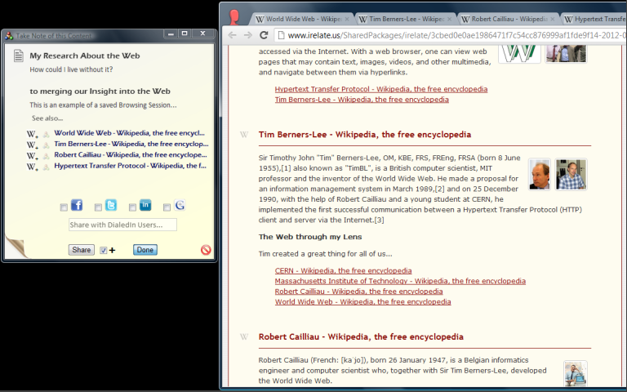Click small people icon in Hypertext Transfer Protocol row

pyautogui.click(x=47, y=167)
